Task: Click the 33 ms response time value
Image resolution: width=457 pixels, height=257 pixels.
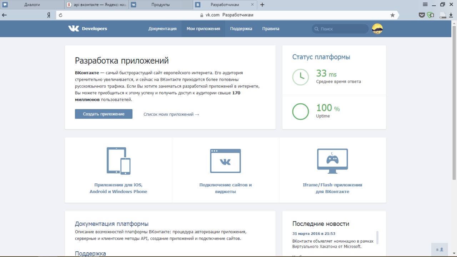Action: coord(326,73)
